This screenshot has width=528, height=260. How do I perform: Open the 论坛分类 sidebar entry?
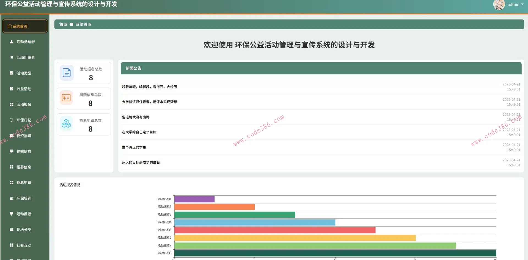(24, 230)
